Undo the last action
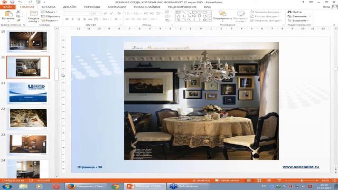 [20, 2]
